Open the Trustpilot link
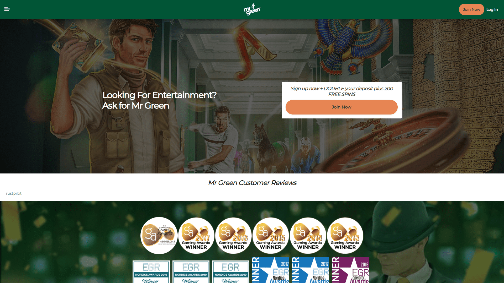This screenshot has width=504, height=283. click(13, 193)
